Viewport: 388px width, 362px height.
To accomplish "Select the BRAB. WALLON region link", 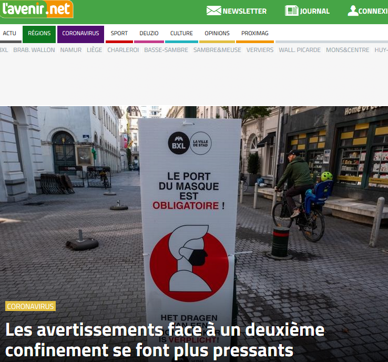I will (34, 50).
